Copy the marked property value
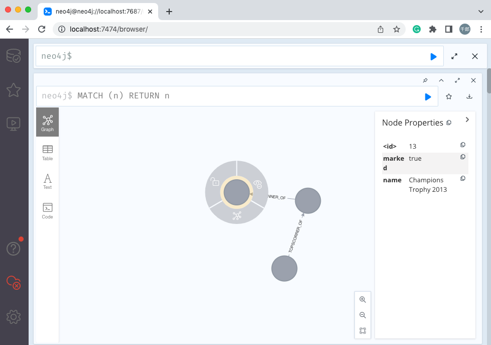The image size is (491, 345). 463,157
